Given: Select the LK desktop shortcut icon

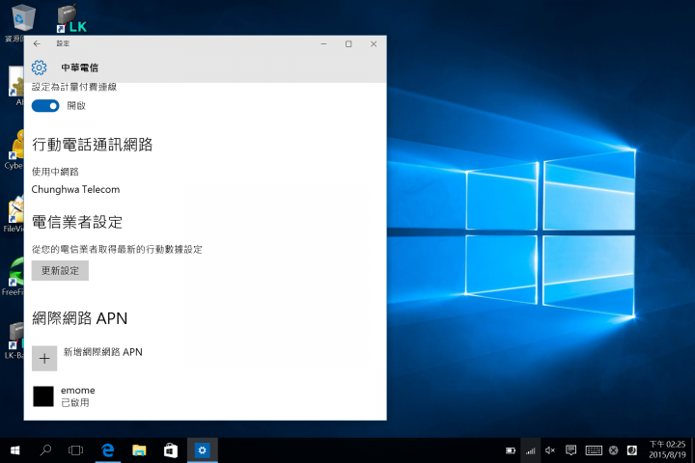Looking at the screenshot, I should [70, 18].
